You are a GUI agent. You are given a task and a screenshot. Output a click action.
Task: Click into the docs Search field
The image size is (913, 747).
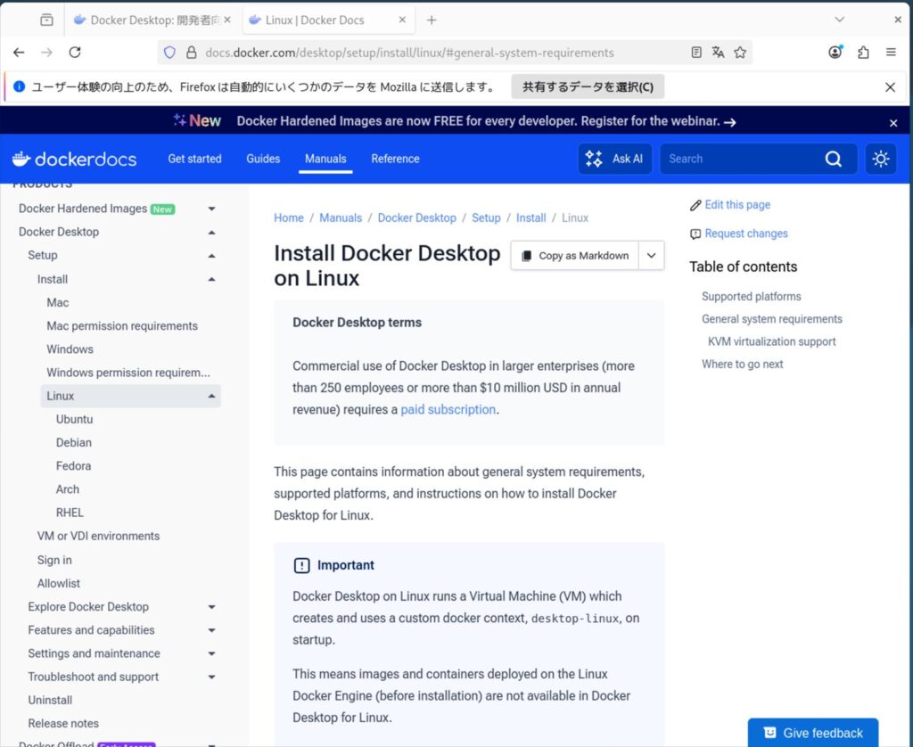[x=740, y=159]
